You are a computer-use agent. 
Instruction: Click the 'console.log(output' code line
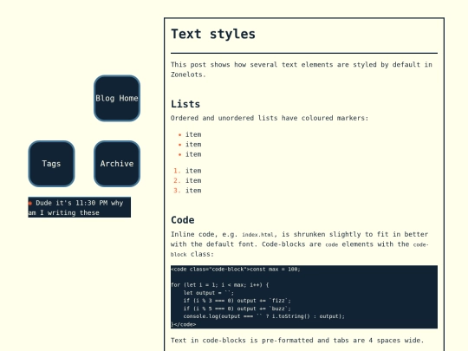point(263,316)
